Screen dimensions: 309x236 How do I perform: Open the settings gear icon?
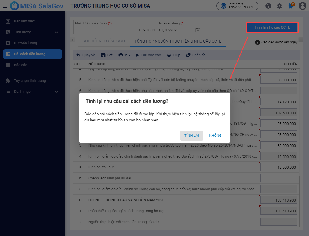coord(280,6)
